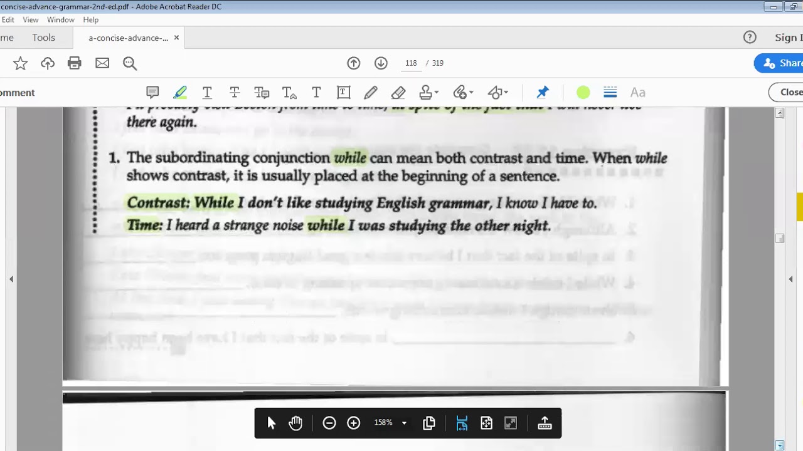Zoom in with plus button
This screenshot has width=803, height=451.
(354, 423)
